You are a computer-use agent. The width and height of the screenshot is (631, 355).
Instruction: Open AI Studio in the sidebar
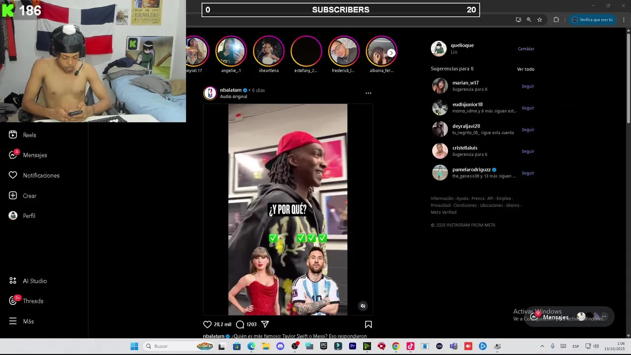pyautogui.click(x=28, y=281)
